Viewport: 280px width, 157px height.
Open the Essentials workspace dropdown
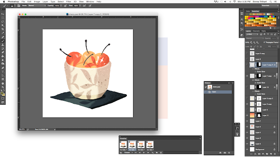point(269,6)
